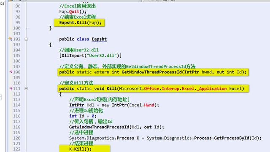Click the opening brace on line 103
The width and height of the screenshot is (270, 152).
pos(51,45)
